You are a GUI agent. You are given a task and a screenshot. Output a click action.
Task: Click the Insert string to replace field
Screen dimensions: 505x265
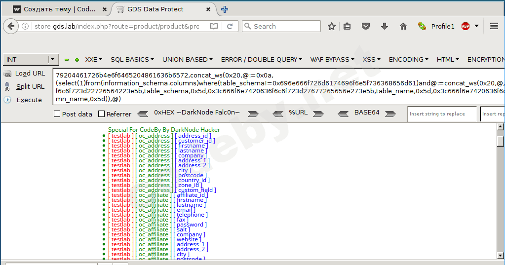point(442,114)
